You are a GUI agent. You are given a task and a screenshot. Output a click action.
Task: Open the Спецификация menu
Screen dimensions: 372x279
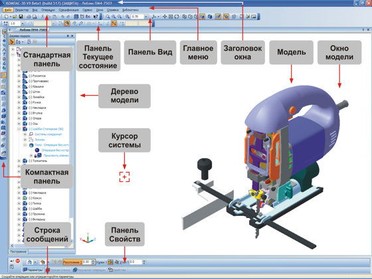[x=68, y=10]
